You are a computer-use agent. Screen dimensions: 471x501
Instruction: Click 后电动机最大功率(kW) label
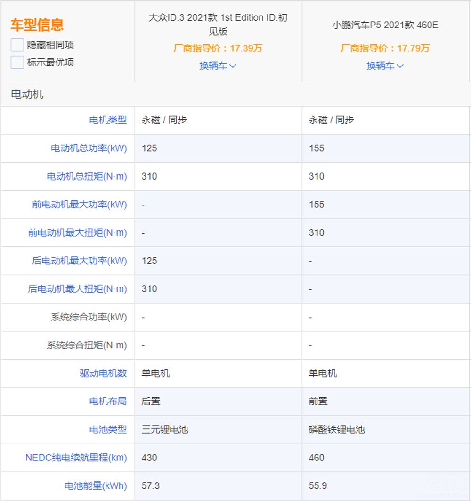[79, 261]
